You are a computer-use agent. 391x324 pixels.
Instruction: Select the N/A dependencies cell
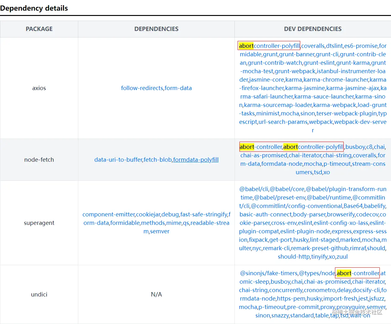pyautogui.click(x=156, y=294)
